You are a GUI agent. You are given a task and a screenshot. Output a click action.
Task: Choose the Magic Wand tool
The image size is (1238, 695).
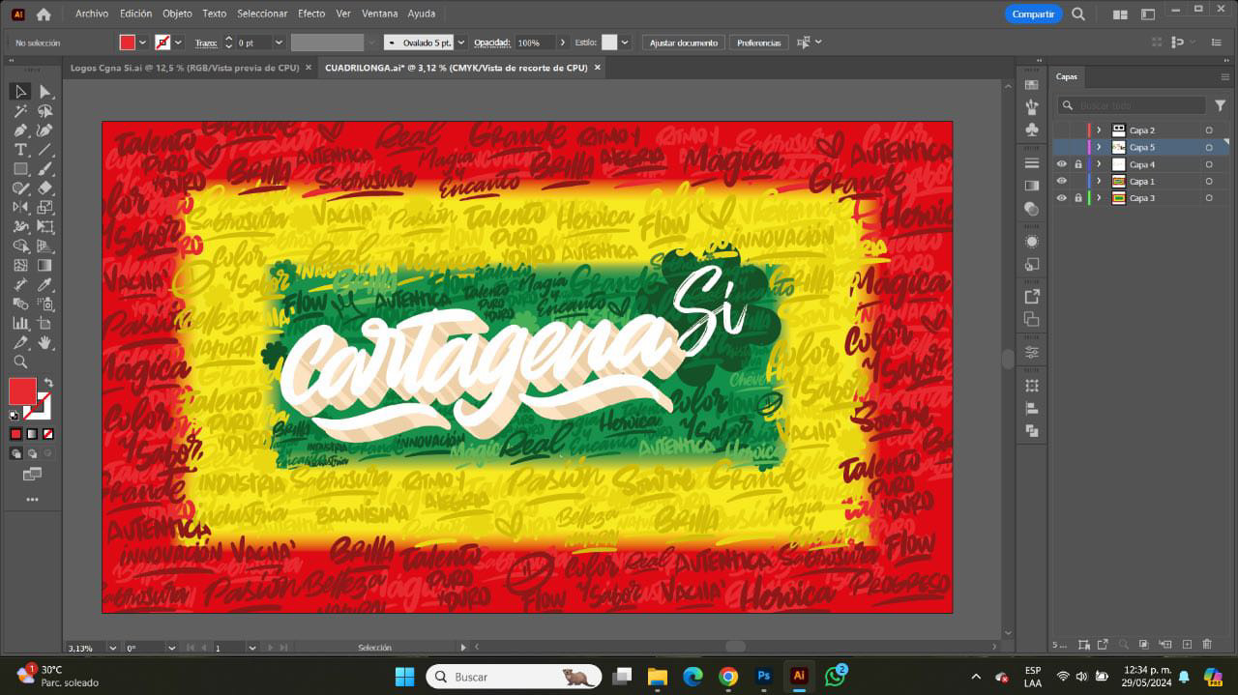tap(20, 111)
